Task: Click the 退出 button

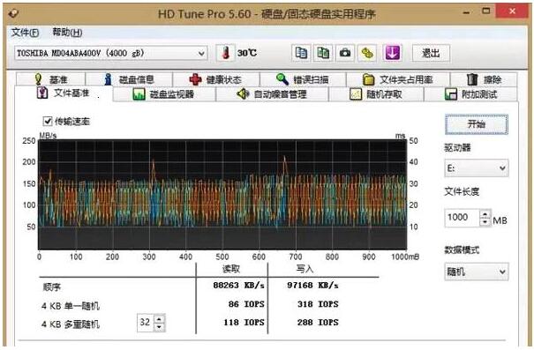Action: click(x=431, y=53)
